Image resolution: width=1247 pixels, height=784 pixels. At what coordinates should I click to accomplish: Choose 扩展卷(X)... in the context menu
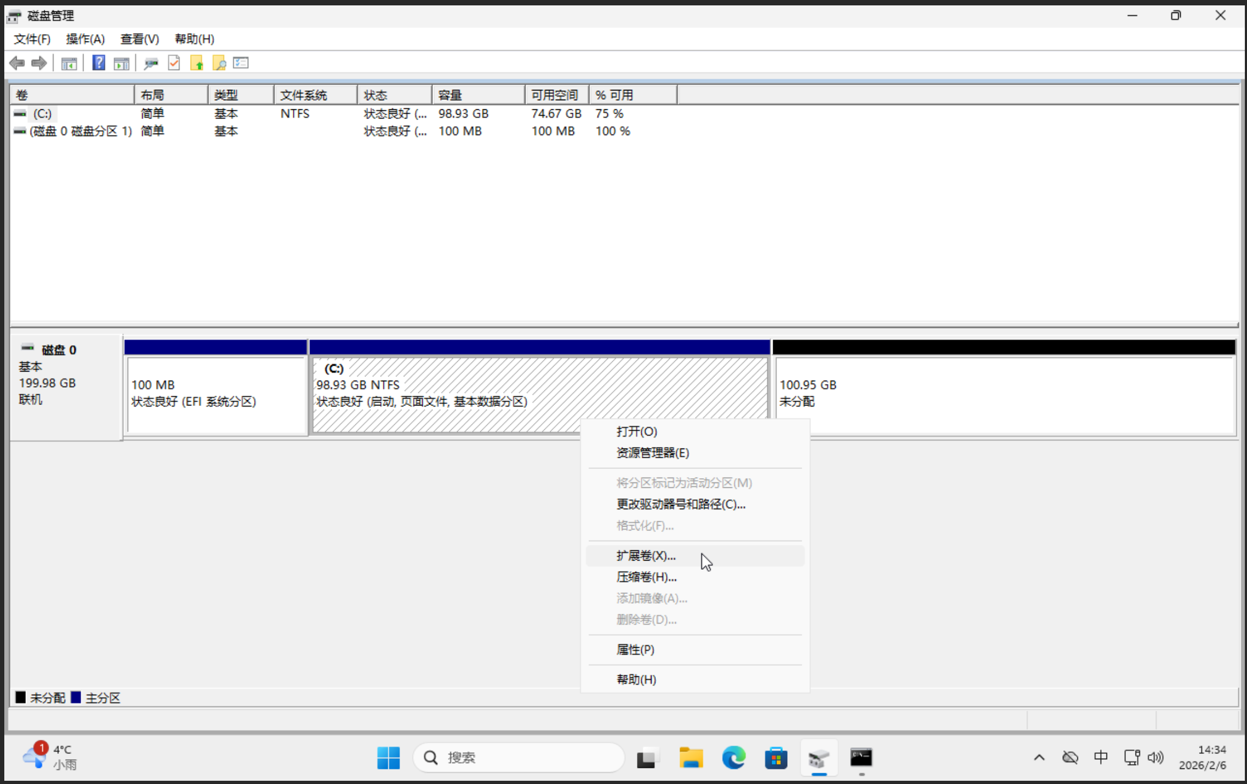[x=646, y=556]
